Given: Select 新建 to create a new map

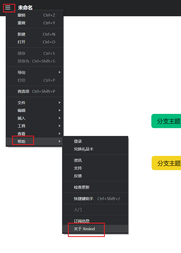Looking at the screenshot, I should click(x=35, y=34).
